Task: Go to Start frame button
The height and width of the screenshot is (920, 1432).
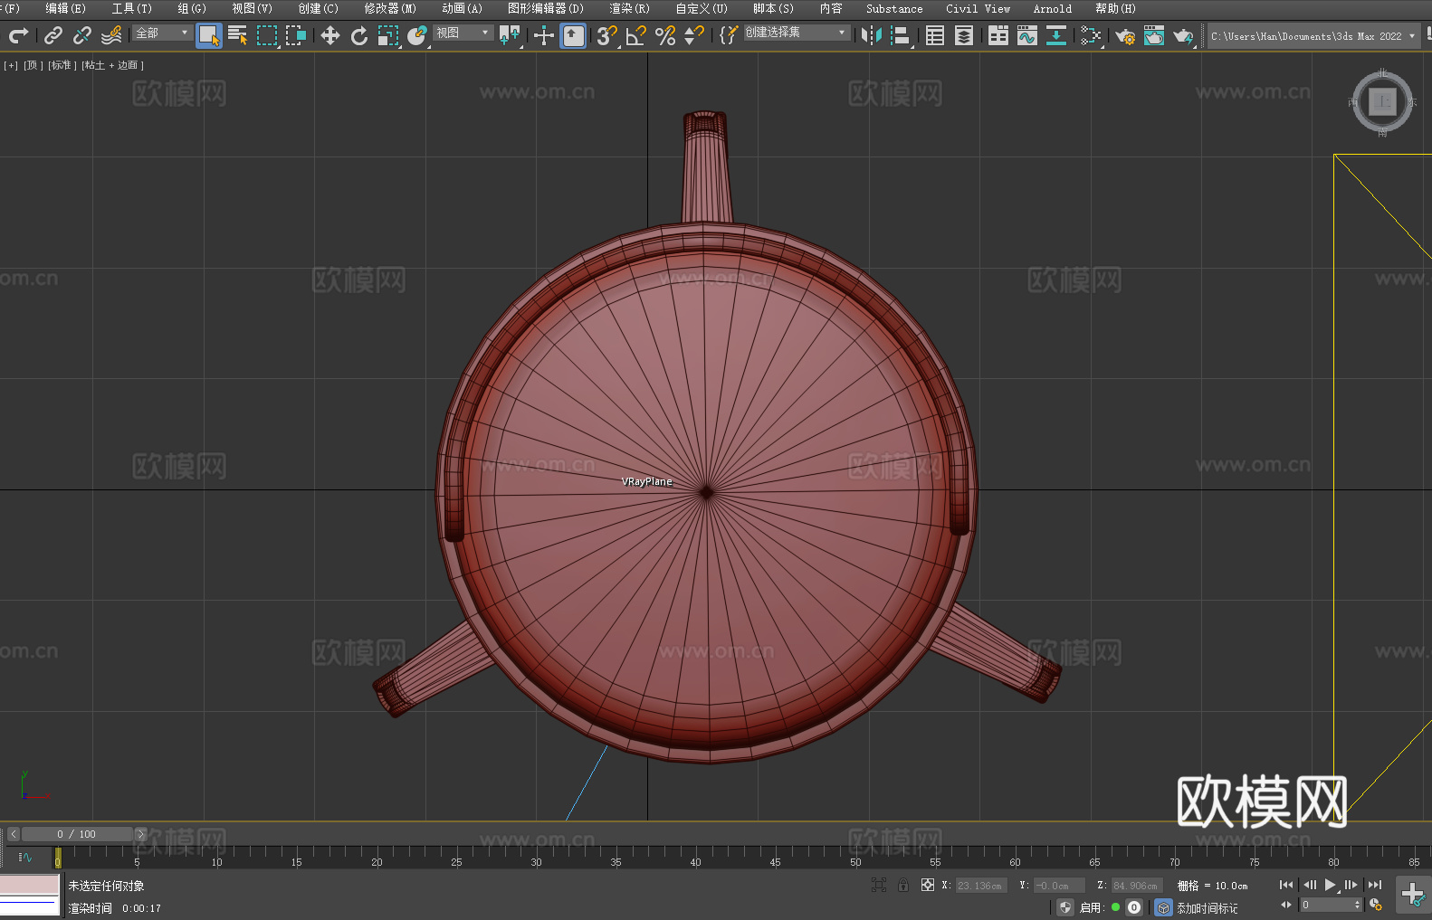Action: click(x=1285, y=885)
